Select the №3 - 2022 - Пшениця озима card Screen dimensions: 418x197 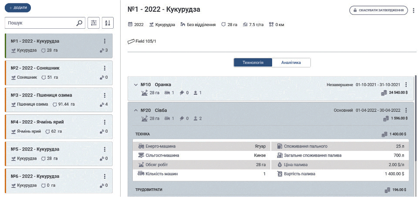click(59, 100)
